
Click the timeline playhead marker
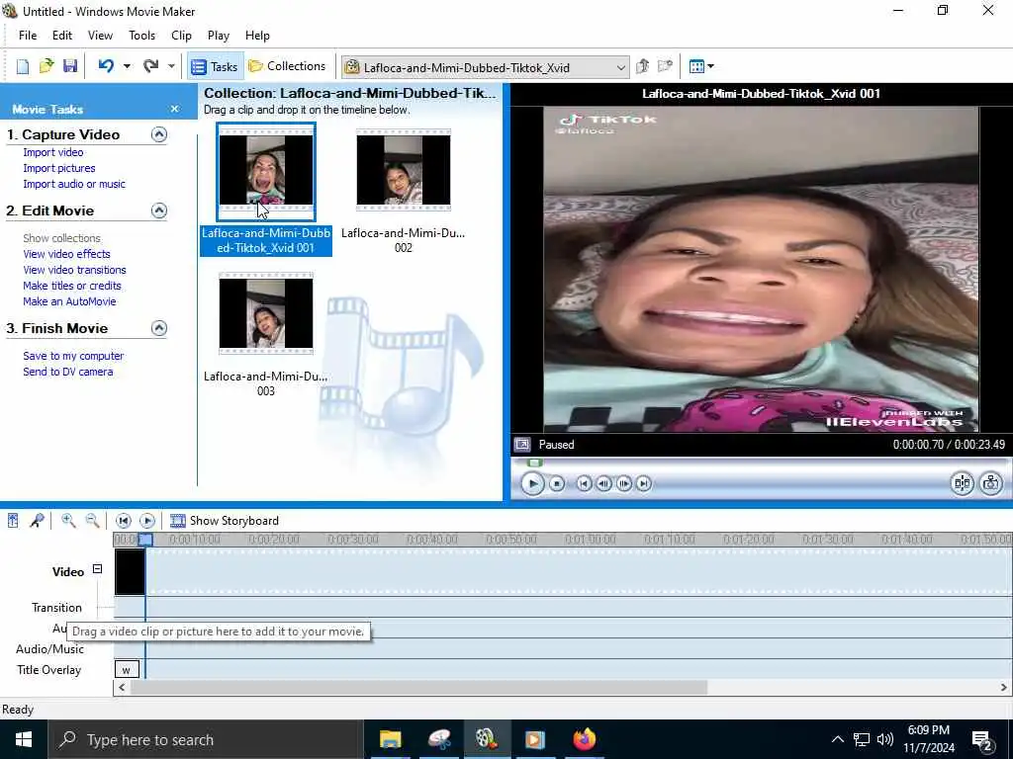coord(146,540)
